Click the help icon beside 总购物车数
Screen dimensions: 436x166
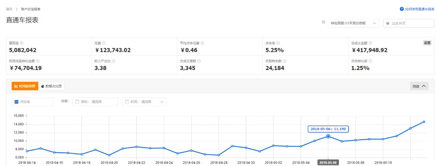coord(284,61)
